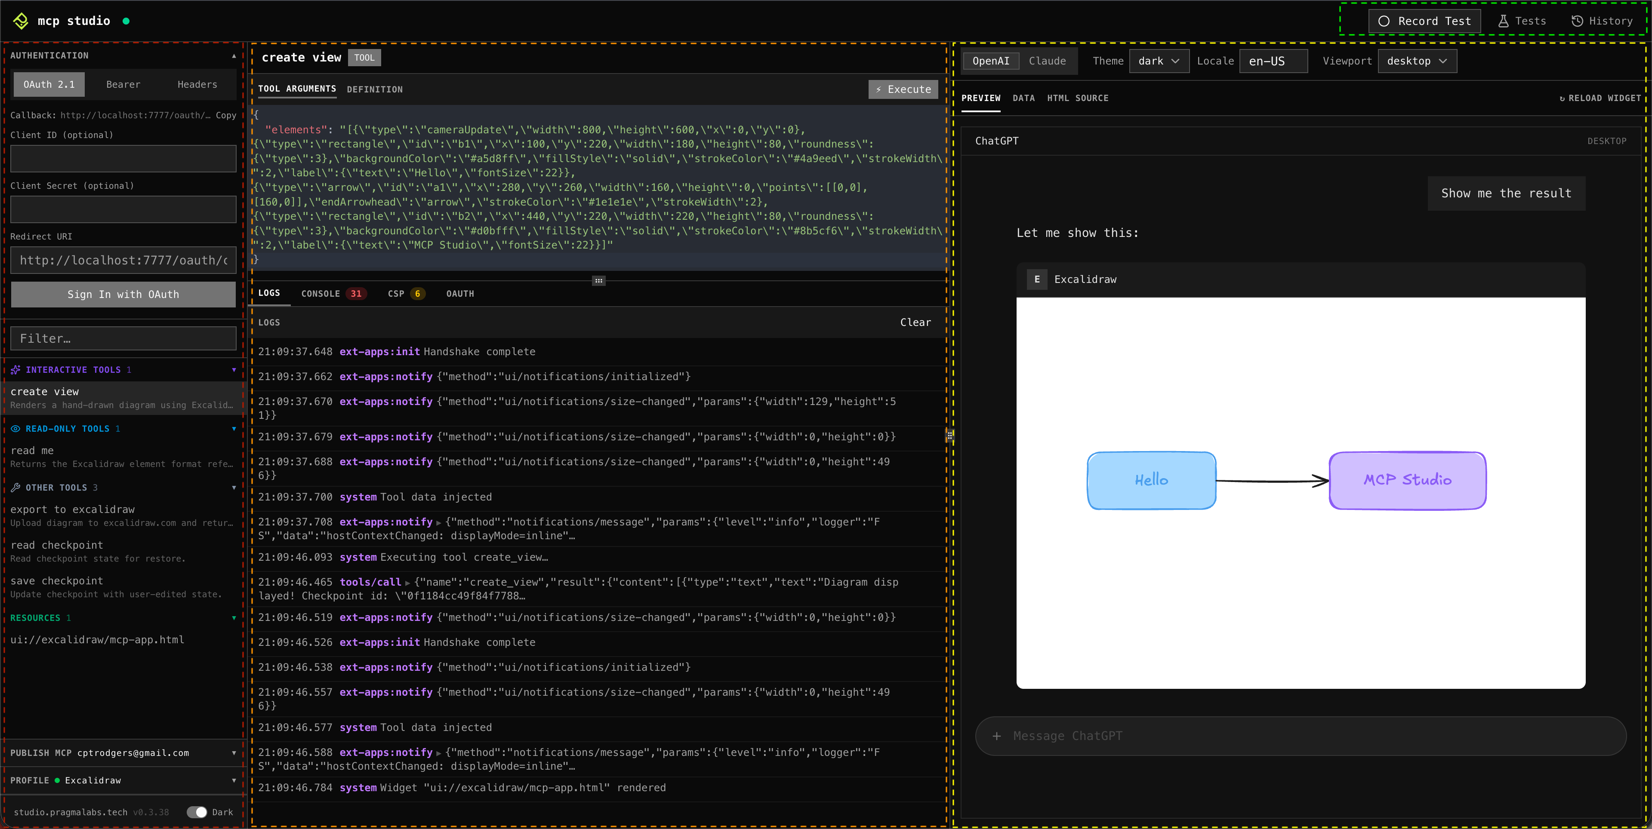The width and height of the screenshot is (1652, 829).
Task: Select OAuth 2.1 authentication mode
Action: [x=49, y=85]
